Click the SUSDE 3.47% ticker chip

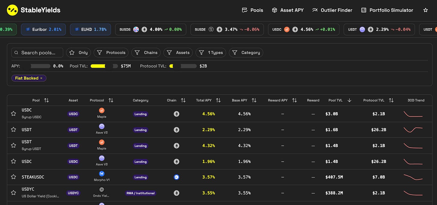tap(227, 29)
